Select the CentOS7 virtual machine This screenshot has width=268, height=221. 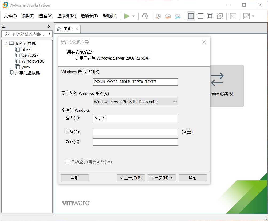click(30, 55)
